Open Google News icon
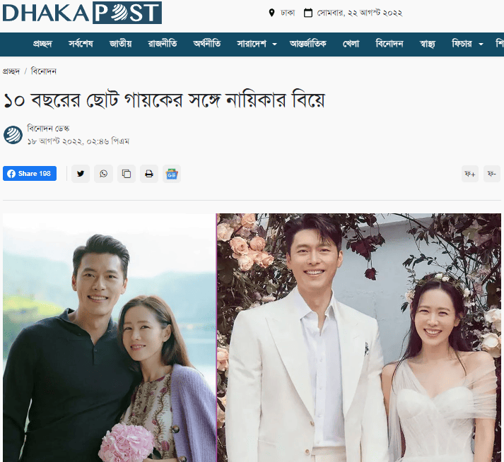The width and height of the screenshot is (504, 462). 172,174
